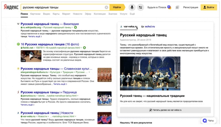Click Читать ещё under Славянская культура snippet

(60, 84)
